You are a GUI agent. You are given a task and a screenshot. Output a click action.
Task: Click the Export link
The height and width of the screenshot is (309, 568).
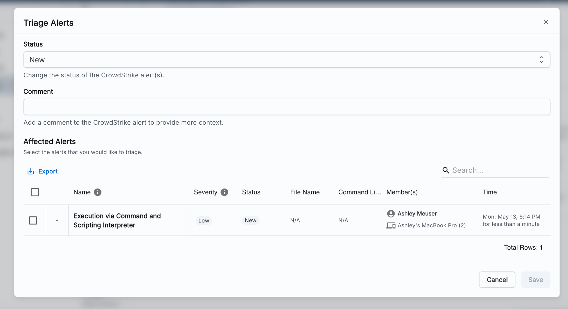[48, 171]
